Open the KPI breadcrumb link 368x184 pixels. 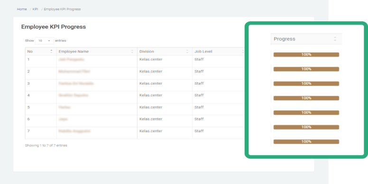[35, 9]
